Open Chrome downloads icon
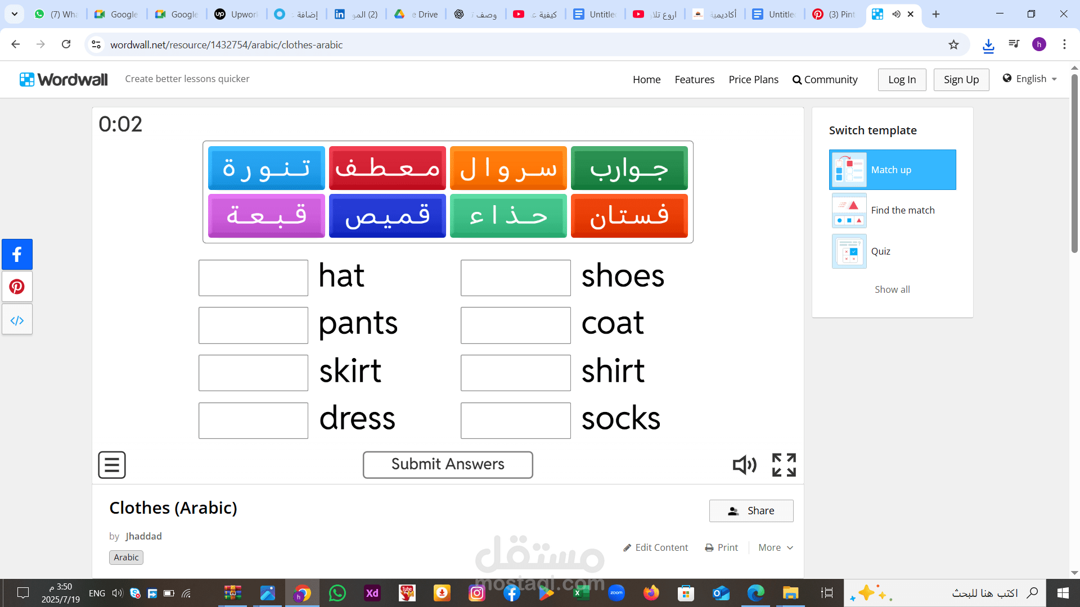 pos(988,45)
